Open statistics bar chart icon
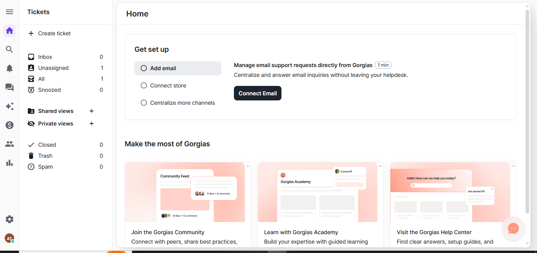 pyautogui.click(x=9, y=163)
